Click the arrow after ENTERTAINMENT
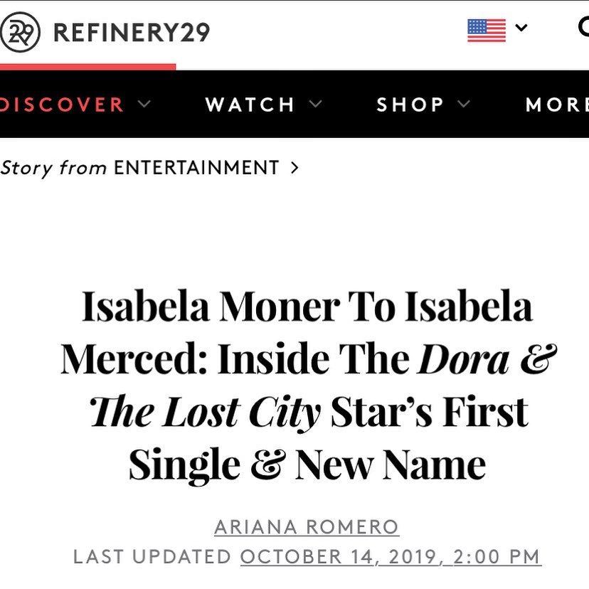This screenshot has height=589, width=589. click(x=294, y=168)
